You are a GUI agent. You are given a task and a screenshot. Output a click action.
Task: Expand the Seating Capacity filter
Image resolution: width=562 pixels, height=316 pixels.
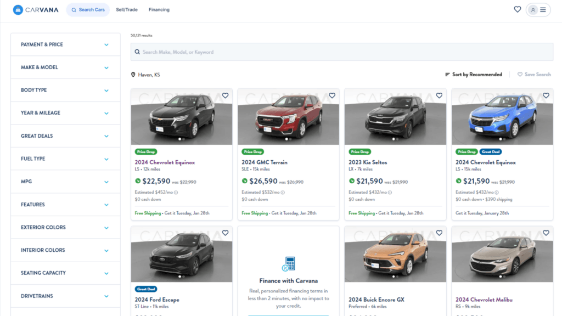coord(65,273)
